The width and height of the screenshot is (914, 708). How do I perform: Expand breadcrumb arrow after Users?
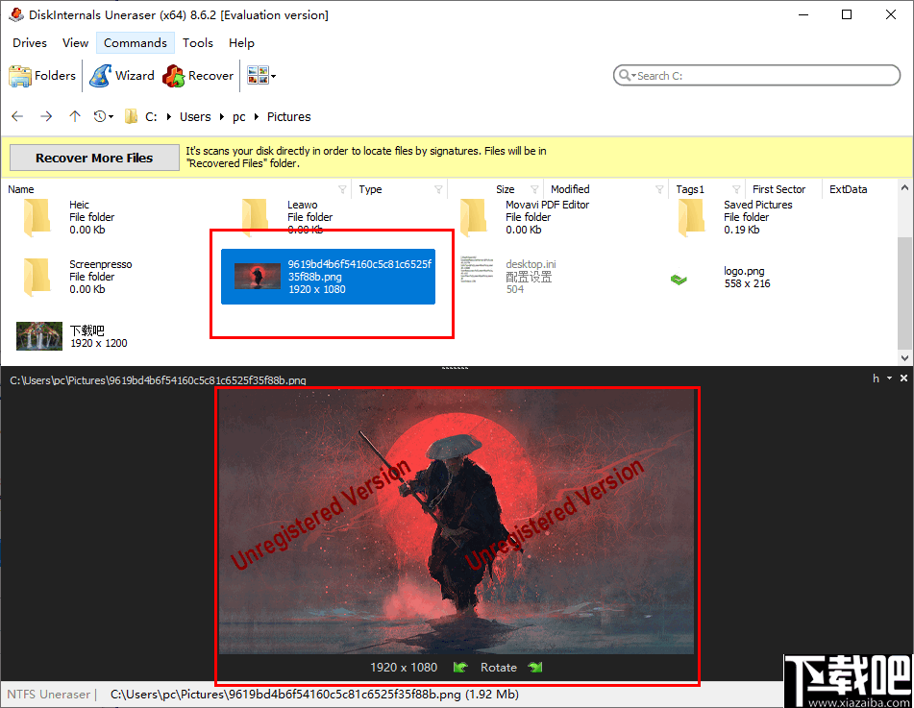[x=221, y=116]
